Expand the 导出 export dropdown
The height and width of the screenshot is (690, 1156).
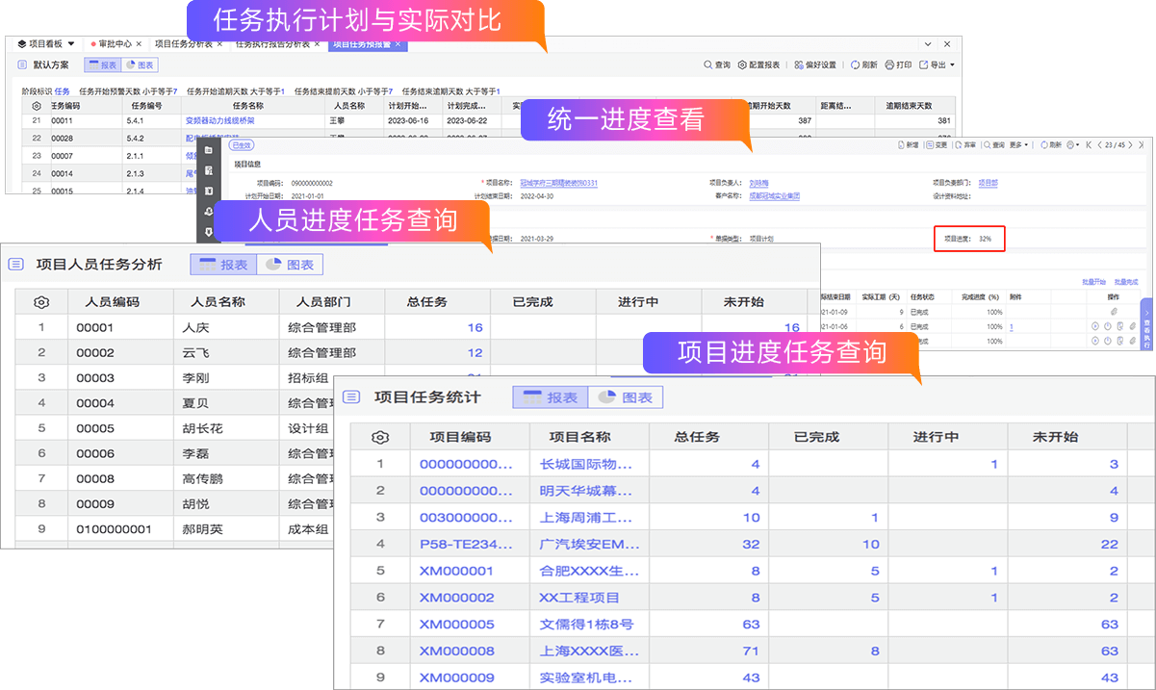coord(938,65)
